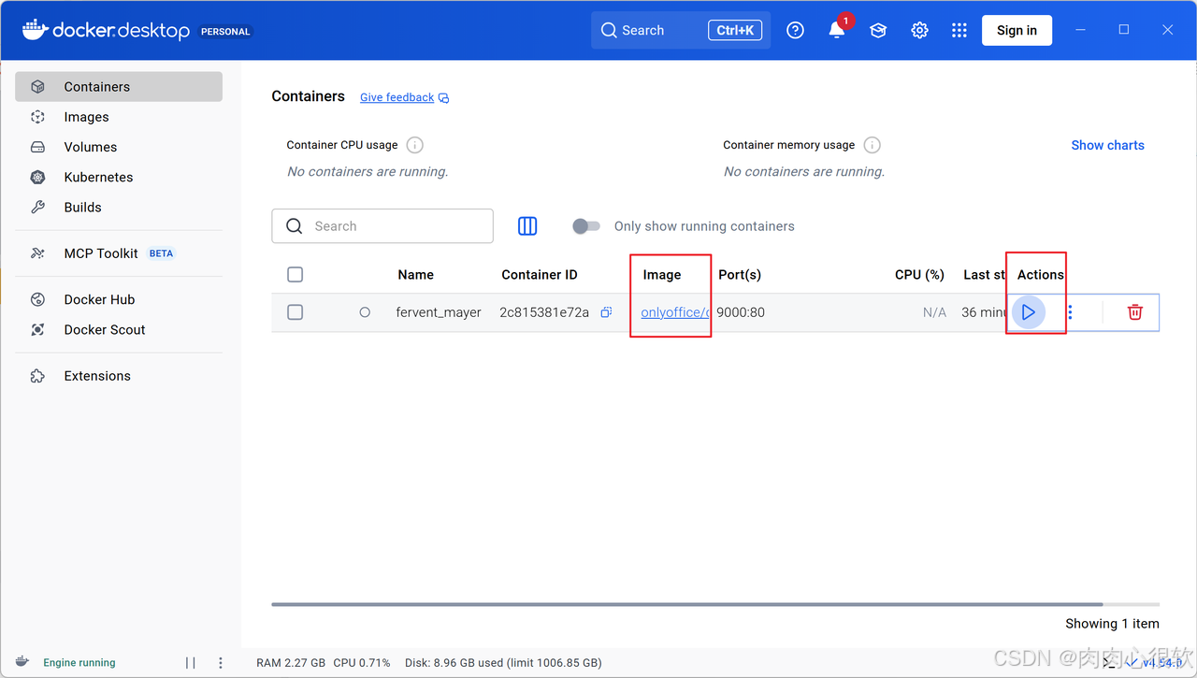Minimize the Docker Desktop window
Screen dimensions: 1197x678
point(1080,30)
